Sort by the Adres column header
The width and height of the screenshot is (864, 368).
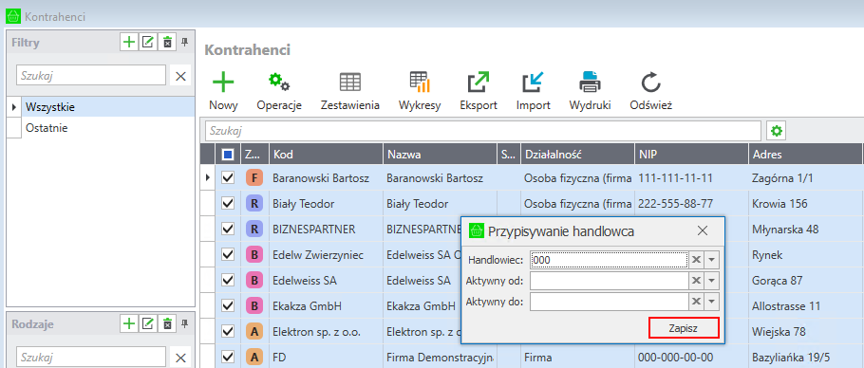(805, 155)
